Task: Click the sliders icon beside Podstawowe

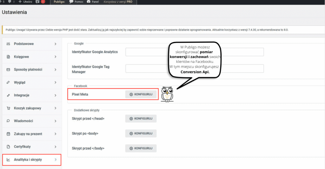Action: [8, 44]
